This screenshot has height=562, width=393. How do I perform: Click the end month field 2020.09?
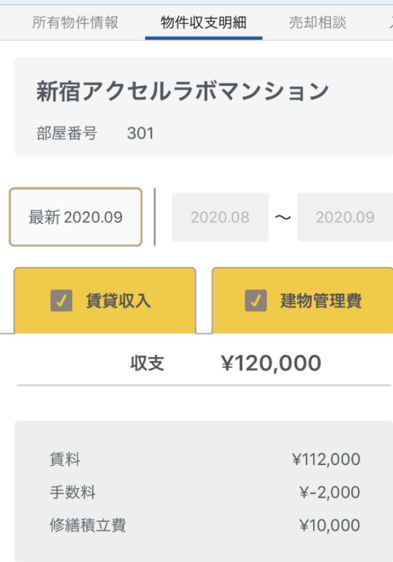coord(345,217)
